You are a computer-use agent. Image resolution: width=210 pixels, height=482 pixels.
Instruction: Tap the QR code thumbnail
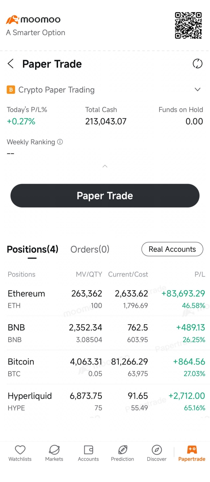coord(188,26)
